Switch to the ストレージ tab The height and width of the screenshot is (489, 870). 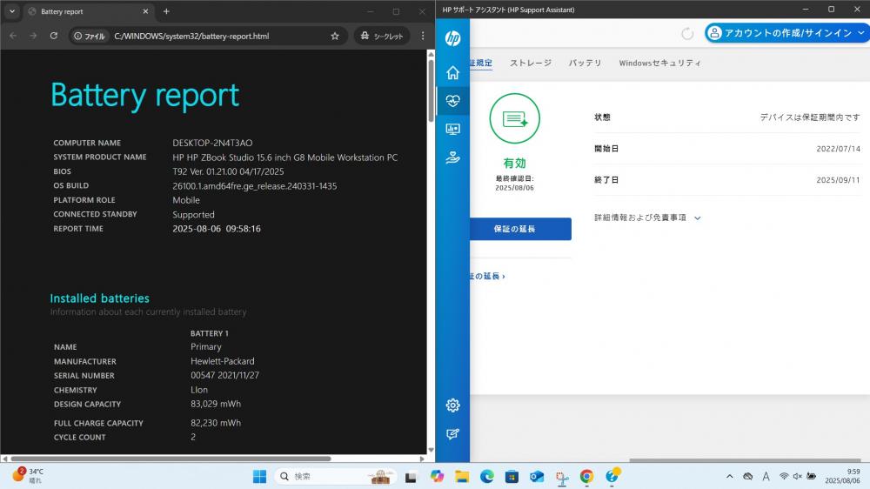[x=531, y=64]
